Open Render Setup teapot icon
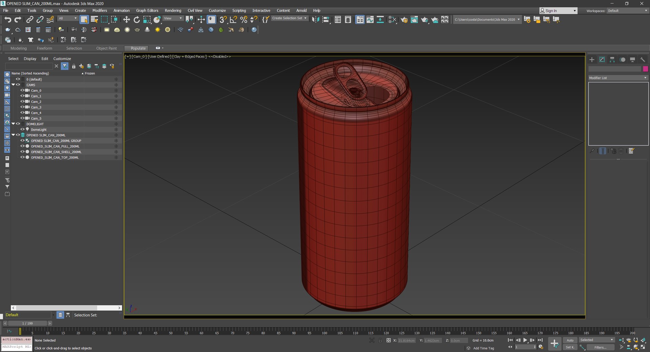Image resolution: width=650 pixels, height=352 pixels. 404,20
